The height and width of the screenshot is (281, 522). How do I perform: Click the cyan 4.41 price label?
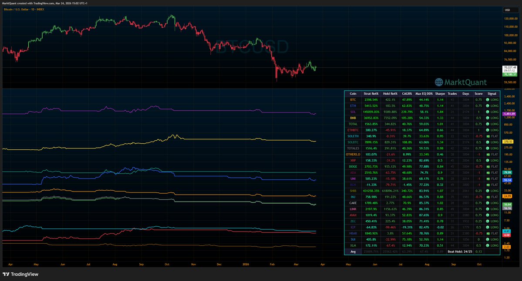507,231
